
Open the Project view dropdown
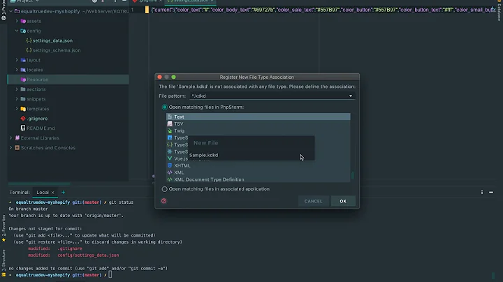coord(24,1)
